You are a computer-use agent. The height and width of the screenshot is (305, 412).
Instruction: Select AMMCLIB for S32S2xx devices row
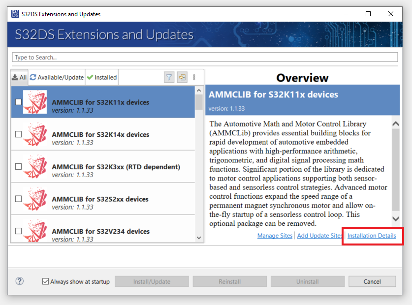click(103, 199)
